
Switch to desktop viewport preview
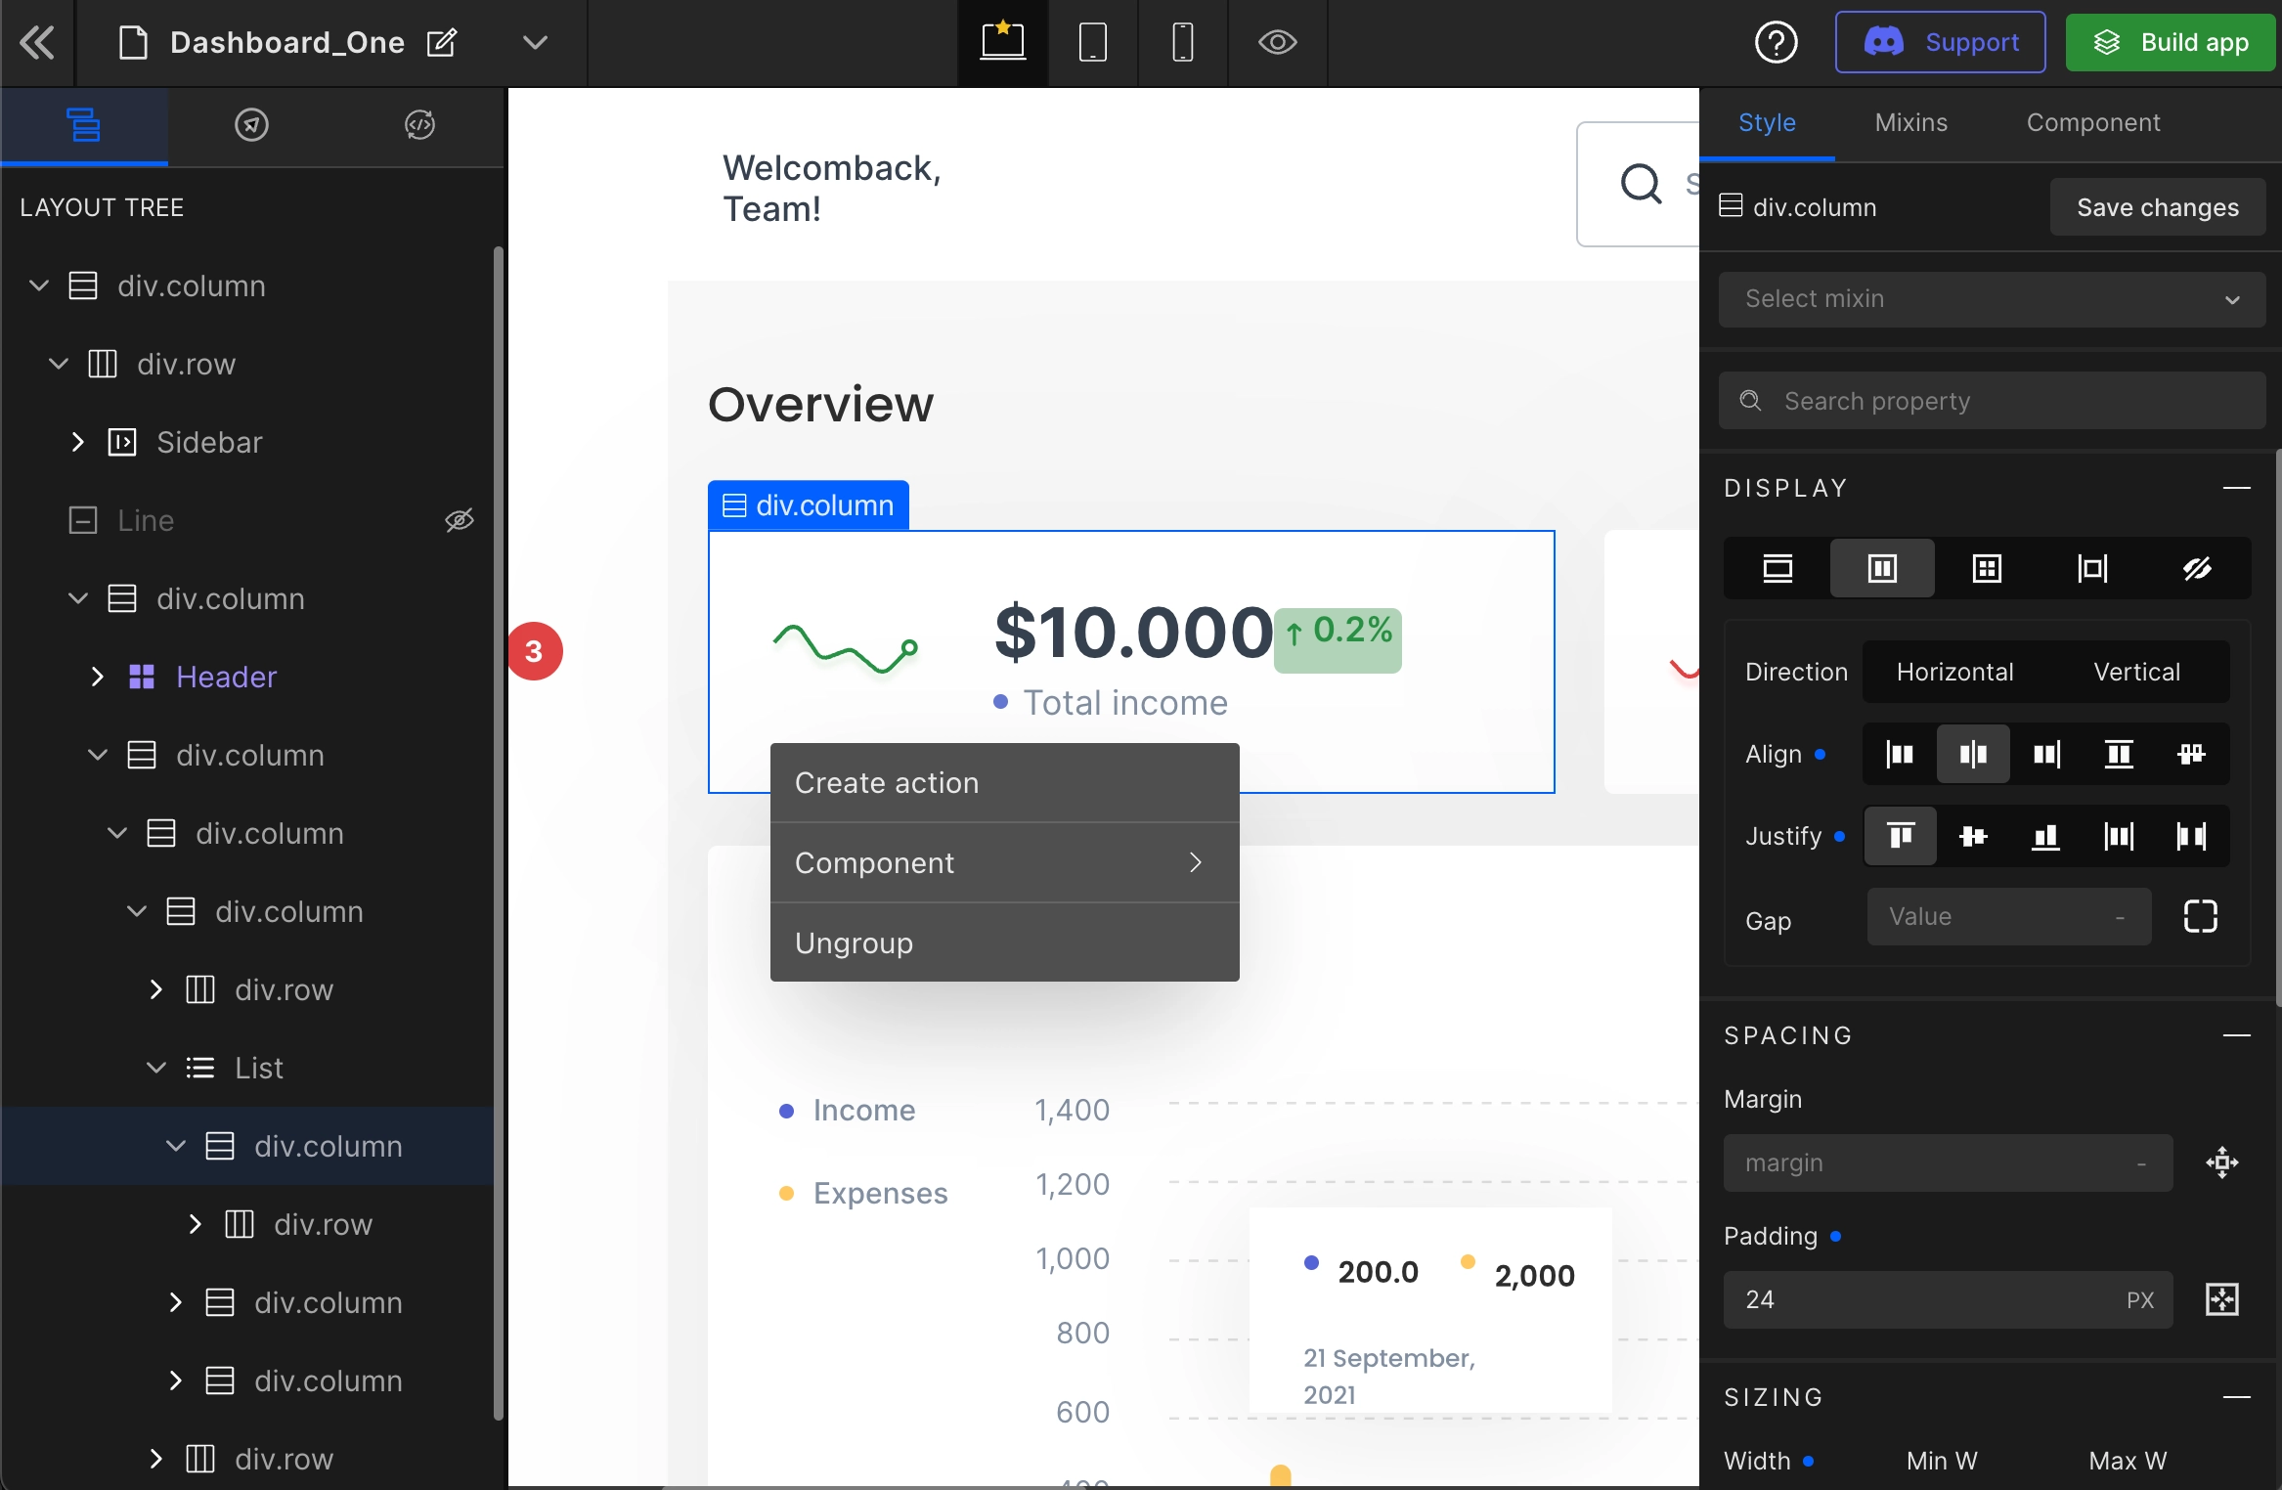(x=1002, y=43)
